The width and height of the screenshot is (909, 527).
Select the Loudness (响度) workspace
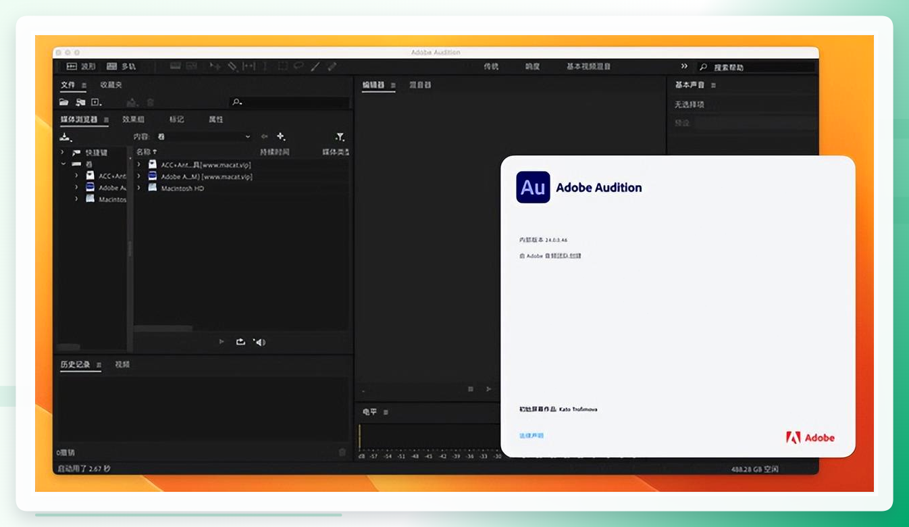[533, 67]
